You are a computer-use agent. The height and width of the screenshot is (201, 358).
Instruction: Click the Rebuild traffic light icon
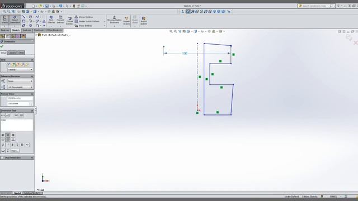coord(74,6)
